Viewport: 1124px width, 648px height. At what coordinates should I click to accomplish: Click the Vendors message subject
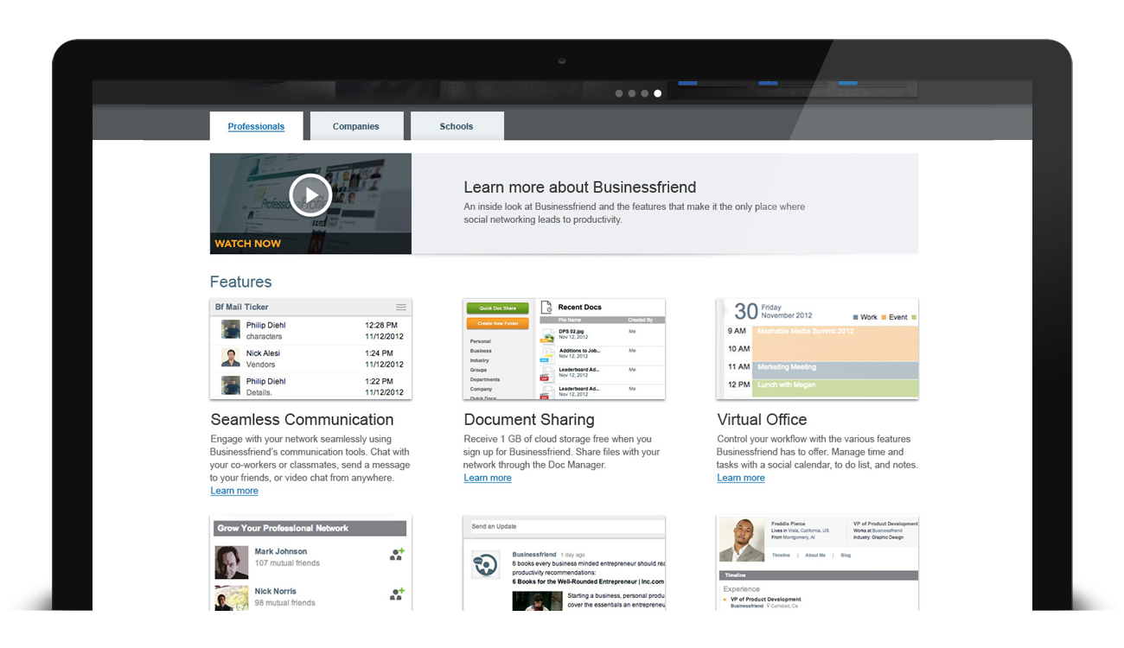click(x=261, y=365)
